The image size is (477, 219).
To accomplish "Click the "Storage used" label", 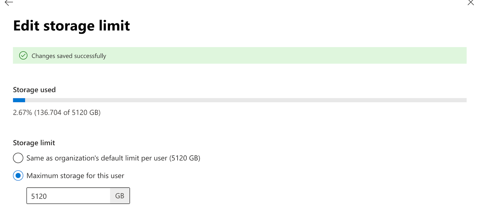I will 34,90.
